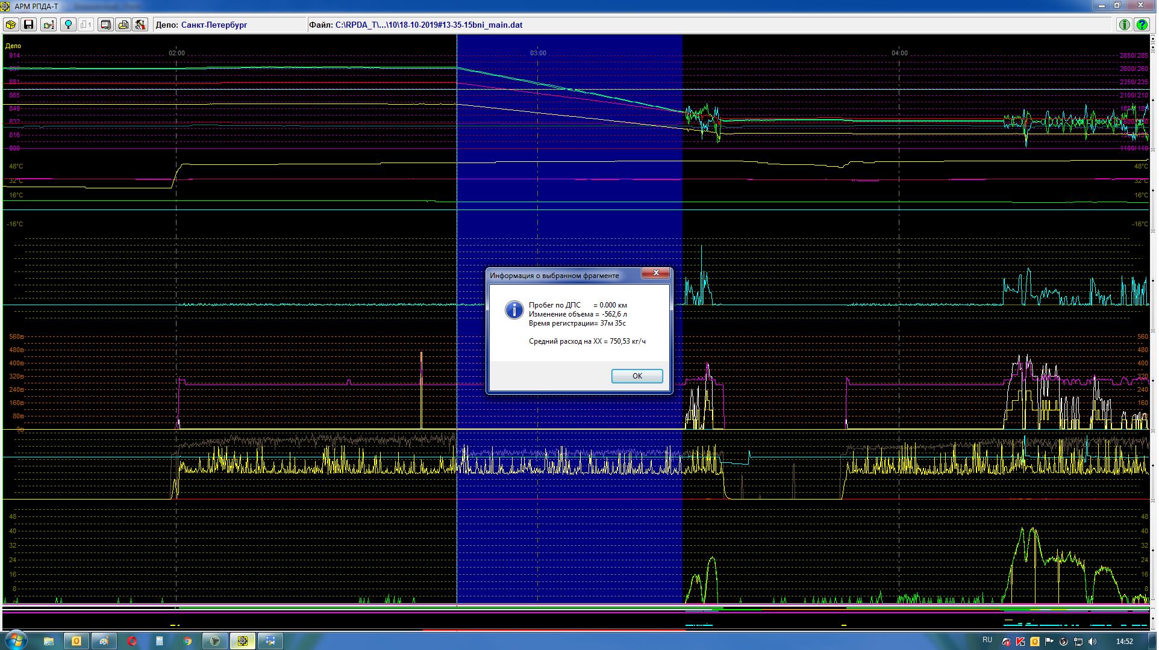Click the green info icon at top right
Viewport: 1159px width, 650px height.
tap(1124, 25)
